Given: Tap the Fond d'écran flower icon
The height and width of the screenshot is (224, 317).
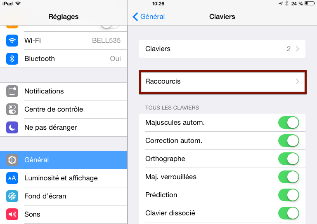Looking at the screenshot, I should point(12,196).
